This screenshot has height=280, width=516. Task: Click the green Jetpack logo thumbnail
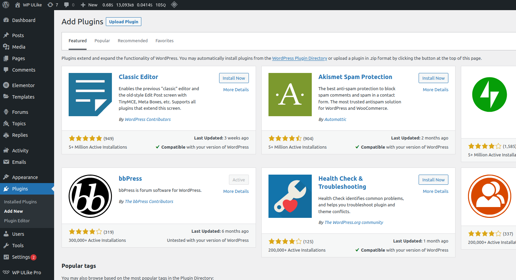click(490, 95)
